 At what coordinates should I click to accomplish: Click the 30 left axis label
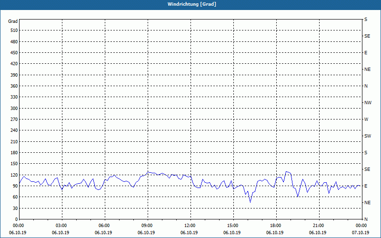click(x=15, y=208)
